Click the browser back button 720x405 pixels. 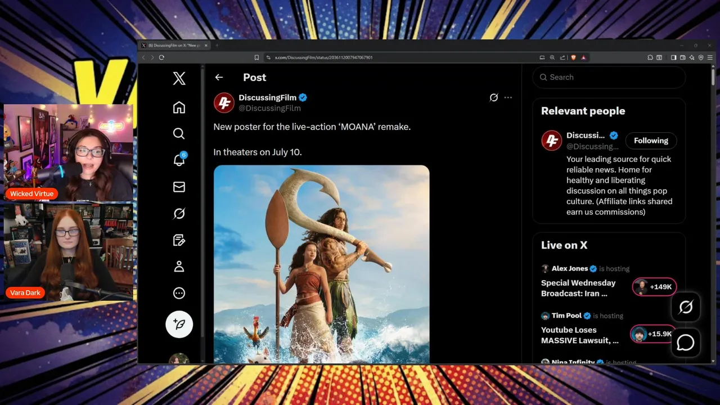(143, 57)
